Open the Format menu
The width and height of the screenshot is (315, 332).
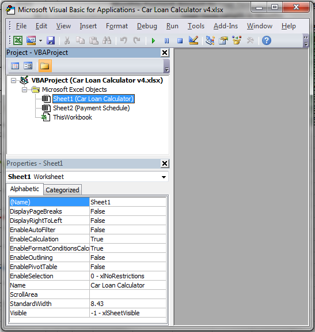[117, 26]
